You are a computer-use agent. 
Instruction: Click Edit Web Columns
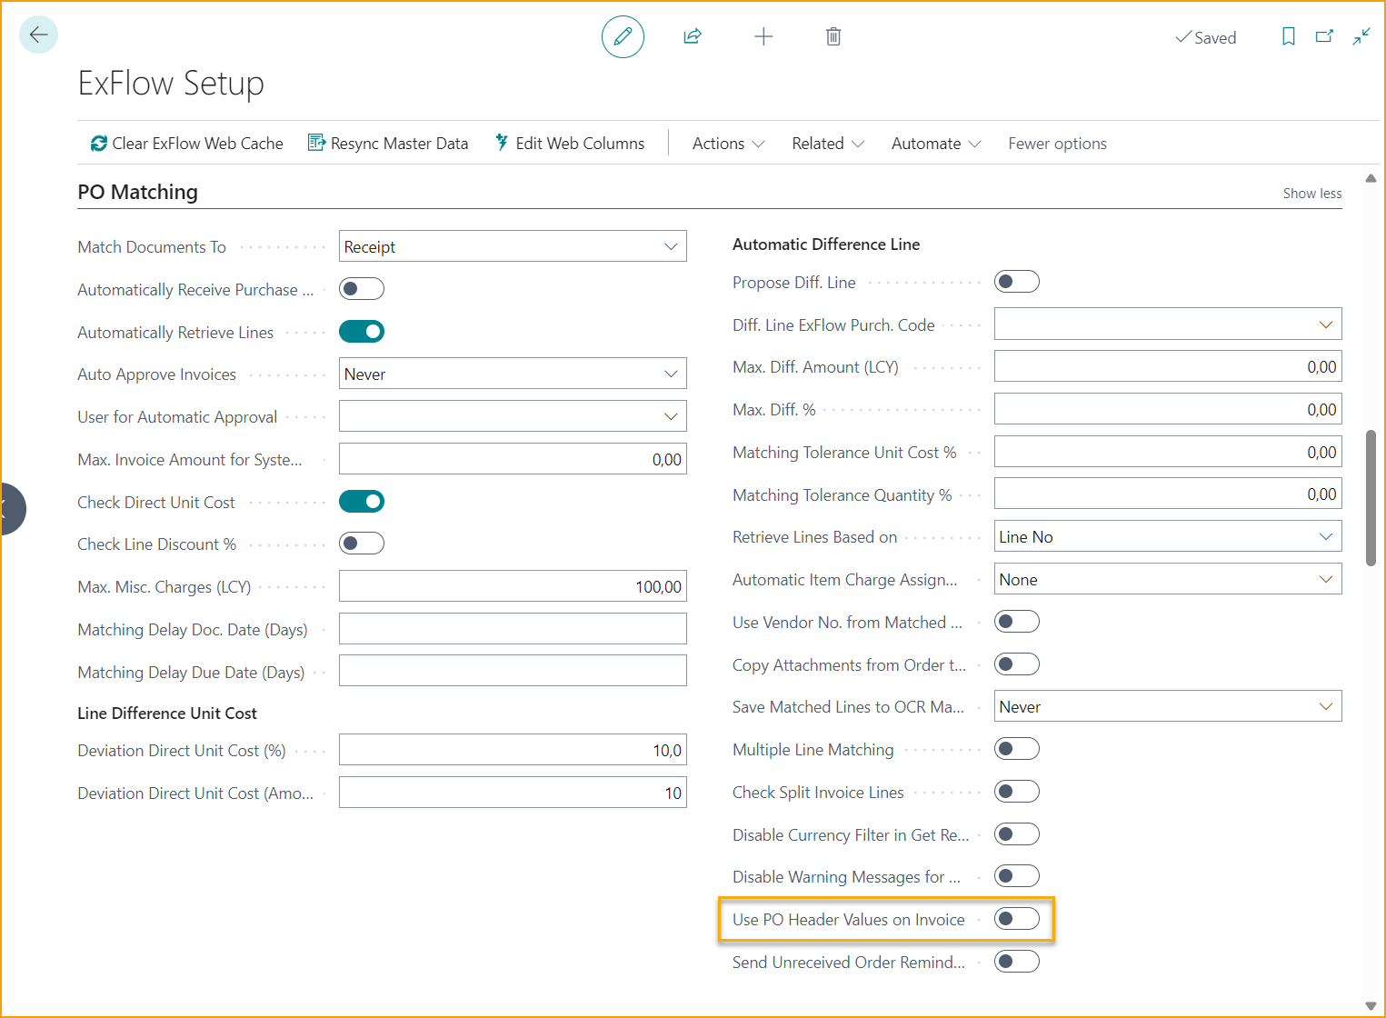click(x=570, y=144)
